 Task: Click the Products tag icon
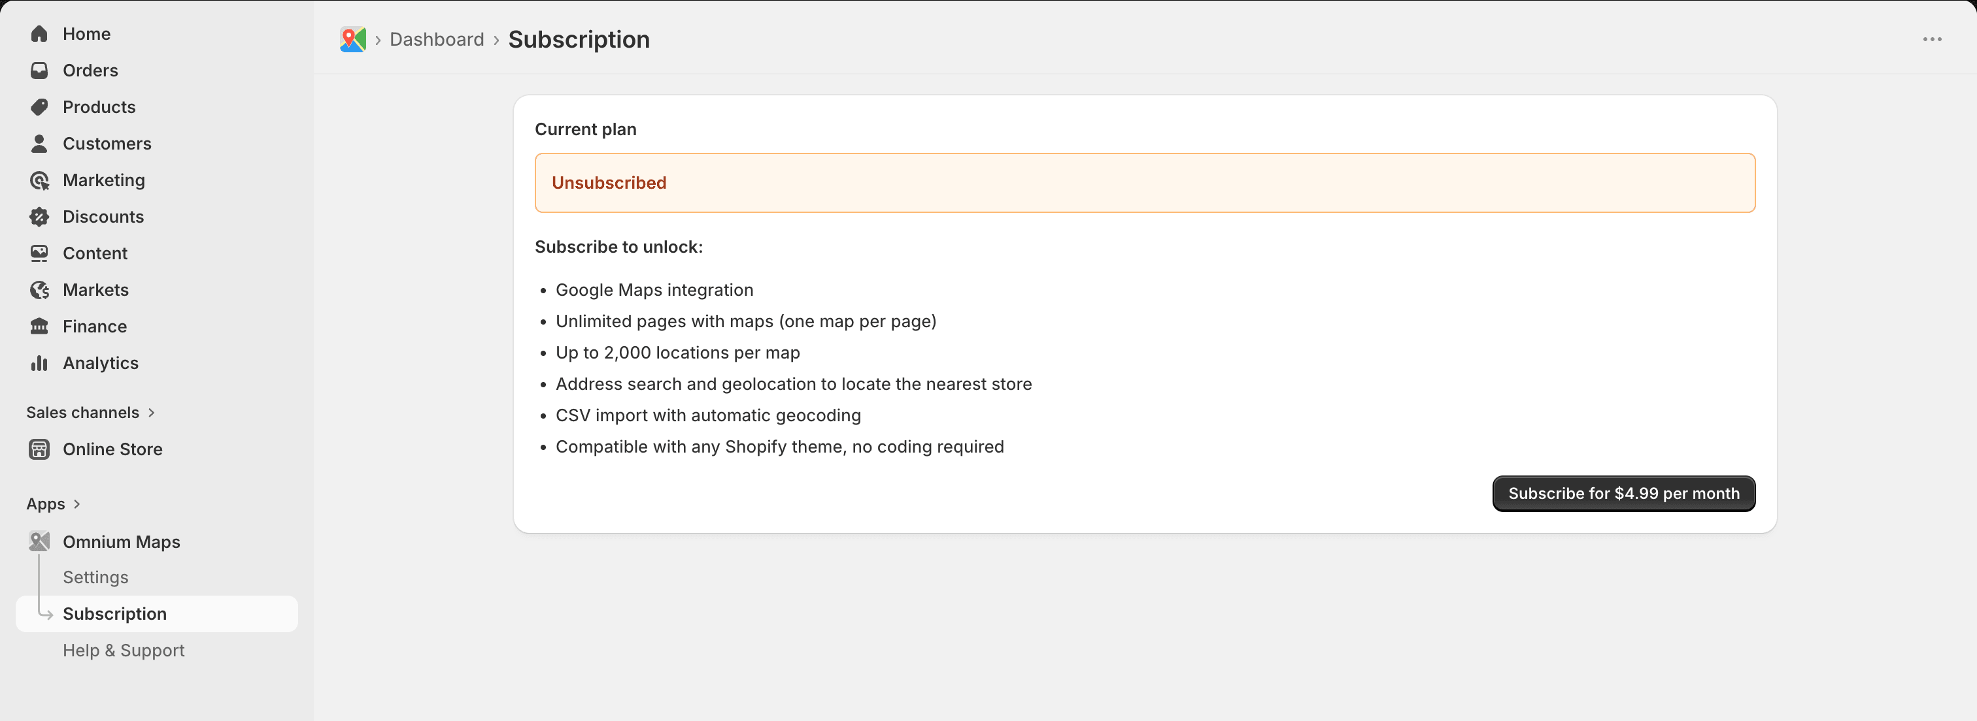click(x=39, y=106)
